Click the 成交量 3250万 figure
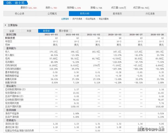Image resolution: width=168 pixels, height=133 pixels. point(119,8)
